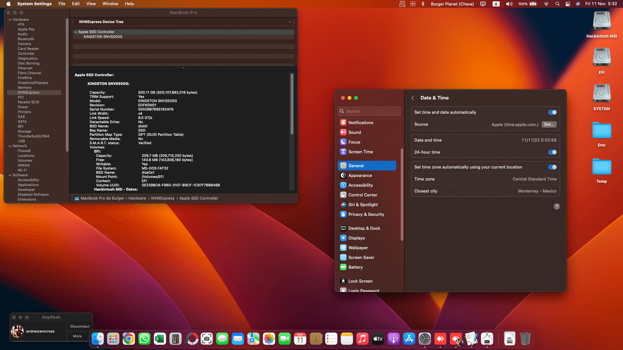Select Thunderbolt/USB4 in Hardware list
Viewport: 623px width, 350px height.
click(33, 136)
